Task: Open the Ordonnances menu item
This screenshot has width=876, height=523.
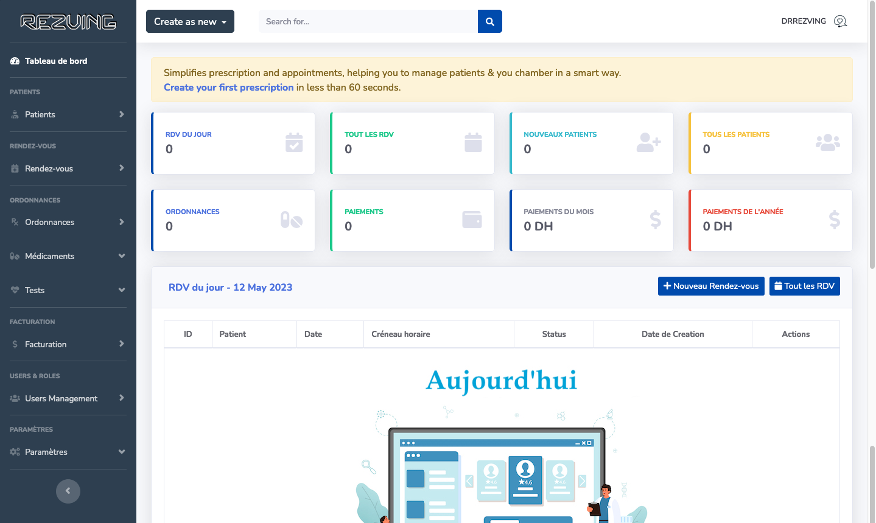Action: [68, 222]
